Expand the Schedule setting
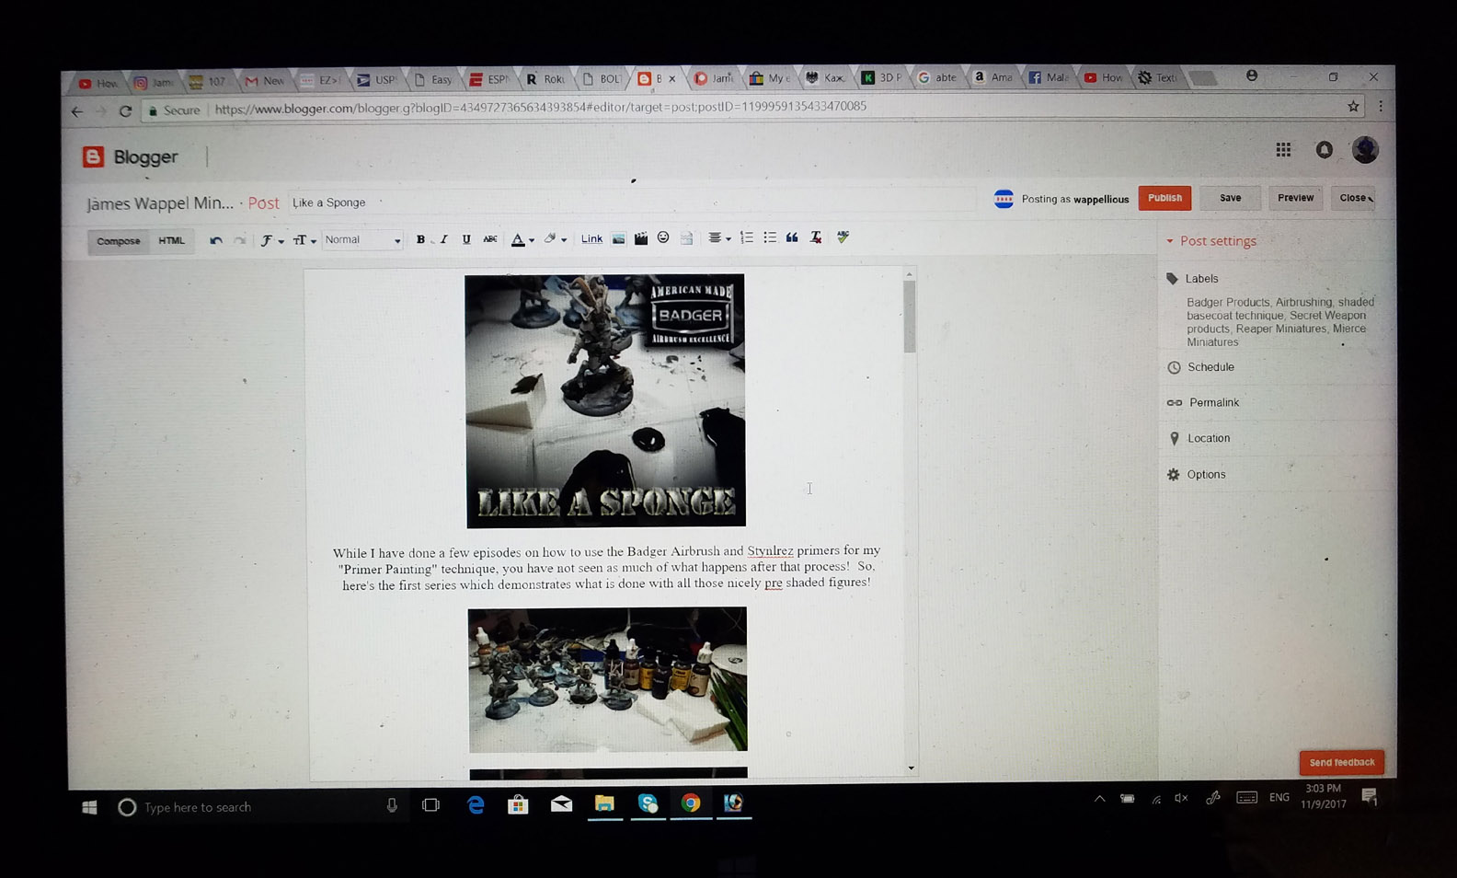This screenshot has height=878, width=1457. [1201, 367]
